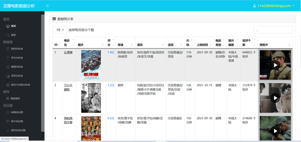
Task: Click the 选择每页显示个数 label
Action: point(81,30)
